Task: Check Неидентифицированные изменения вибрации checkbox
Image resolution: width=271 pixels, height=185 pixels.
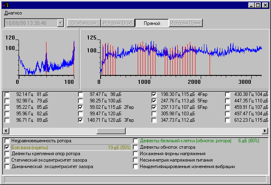Action: (136, 167)
